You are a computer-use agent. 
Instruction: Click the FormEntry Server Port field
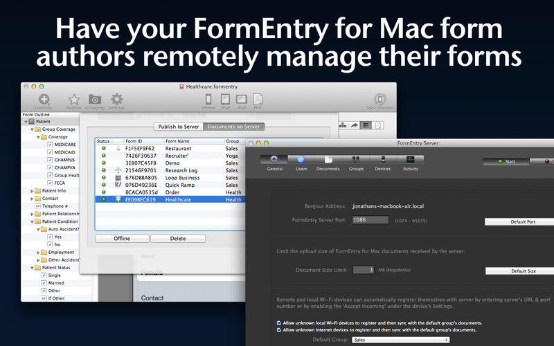pyautogui.click(x=370, y=219)
